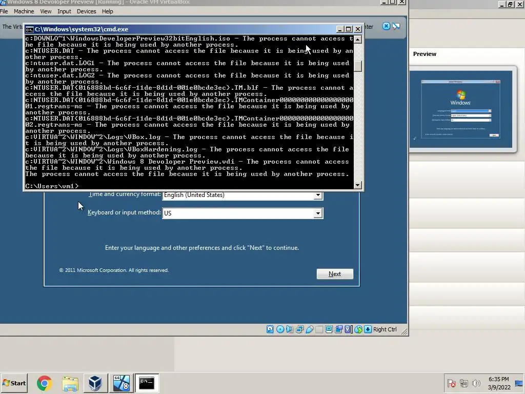Click the don't-show-again message icon
Screen dimensions: 525x394
coord(396,26)
